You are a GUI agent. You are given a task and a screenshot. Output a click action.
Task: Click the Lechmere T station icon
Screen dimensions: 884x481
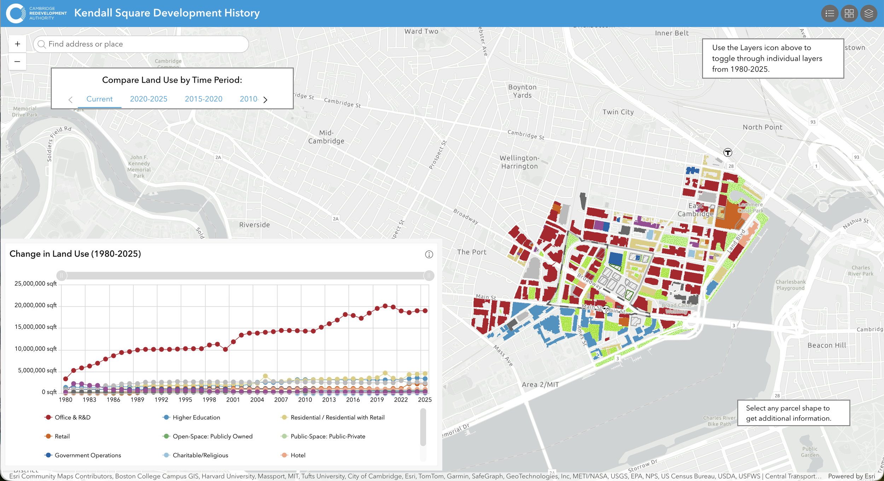tap(728, 153)
